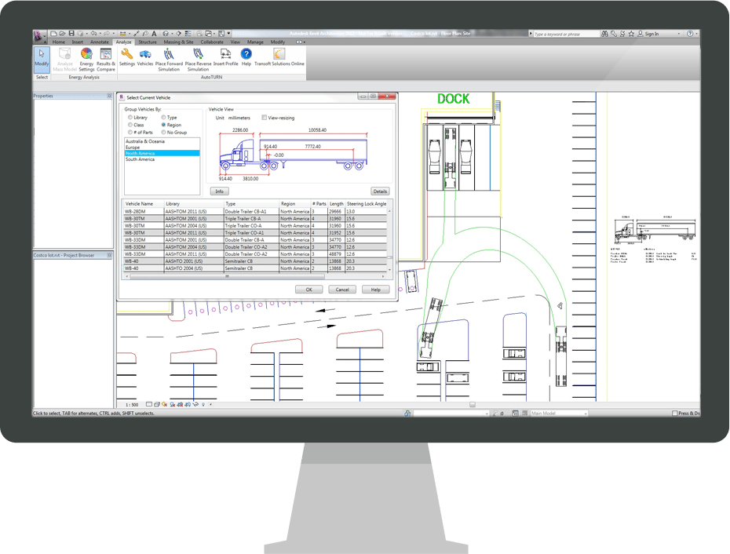Click the OK button in vehicle dialog

pos(309,290)
